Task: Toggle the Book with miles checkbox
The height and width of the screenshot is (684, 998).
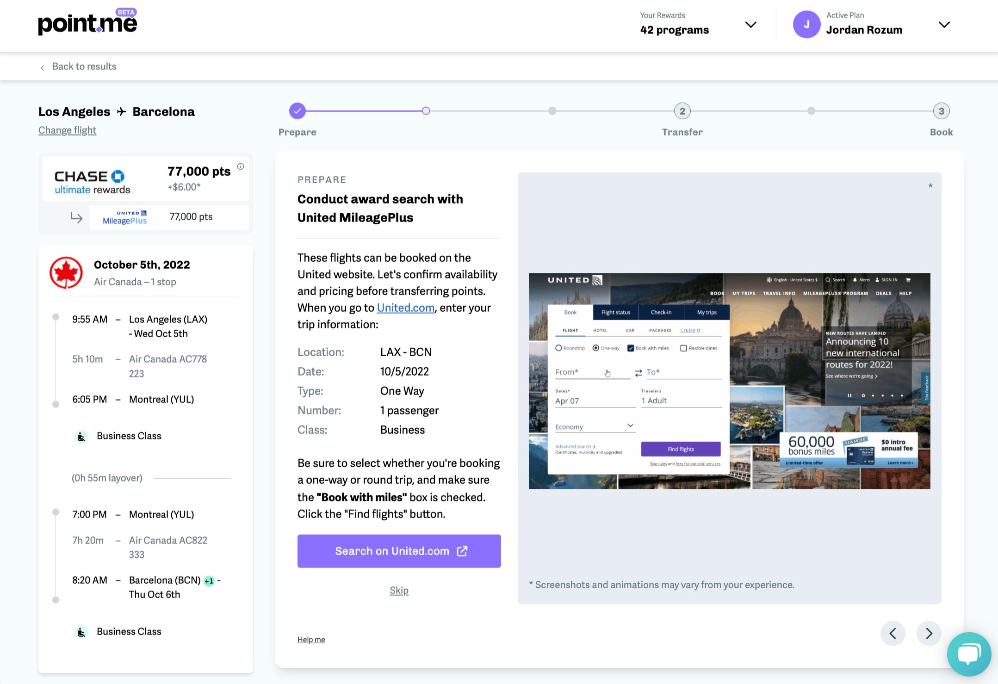Action: pyautogui.click(x=631, y=348)
